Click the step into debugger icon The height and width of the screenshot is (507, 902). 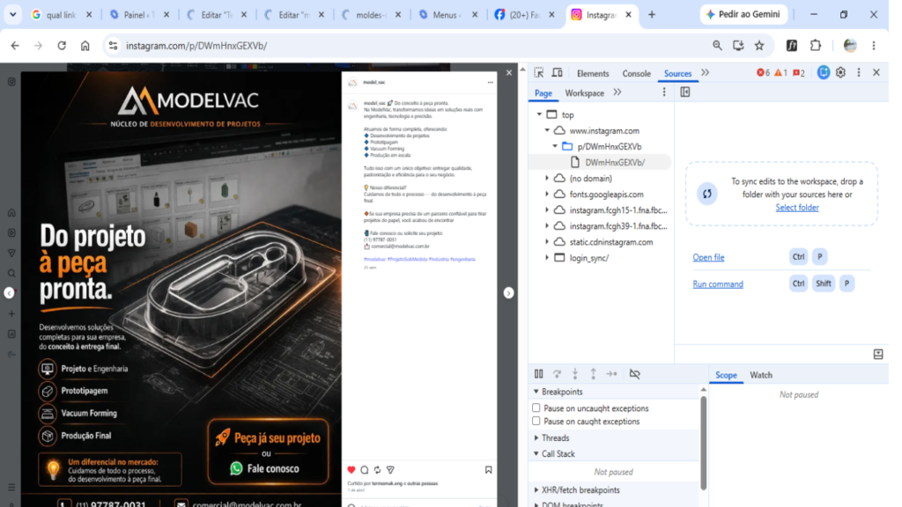click(574, 373)
